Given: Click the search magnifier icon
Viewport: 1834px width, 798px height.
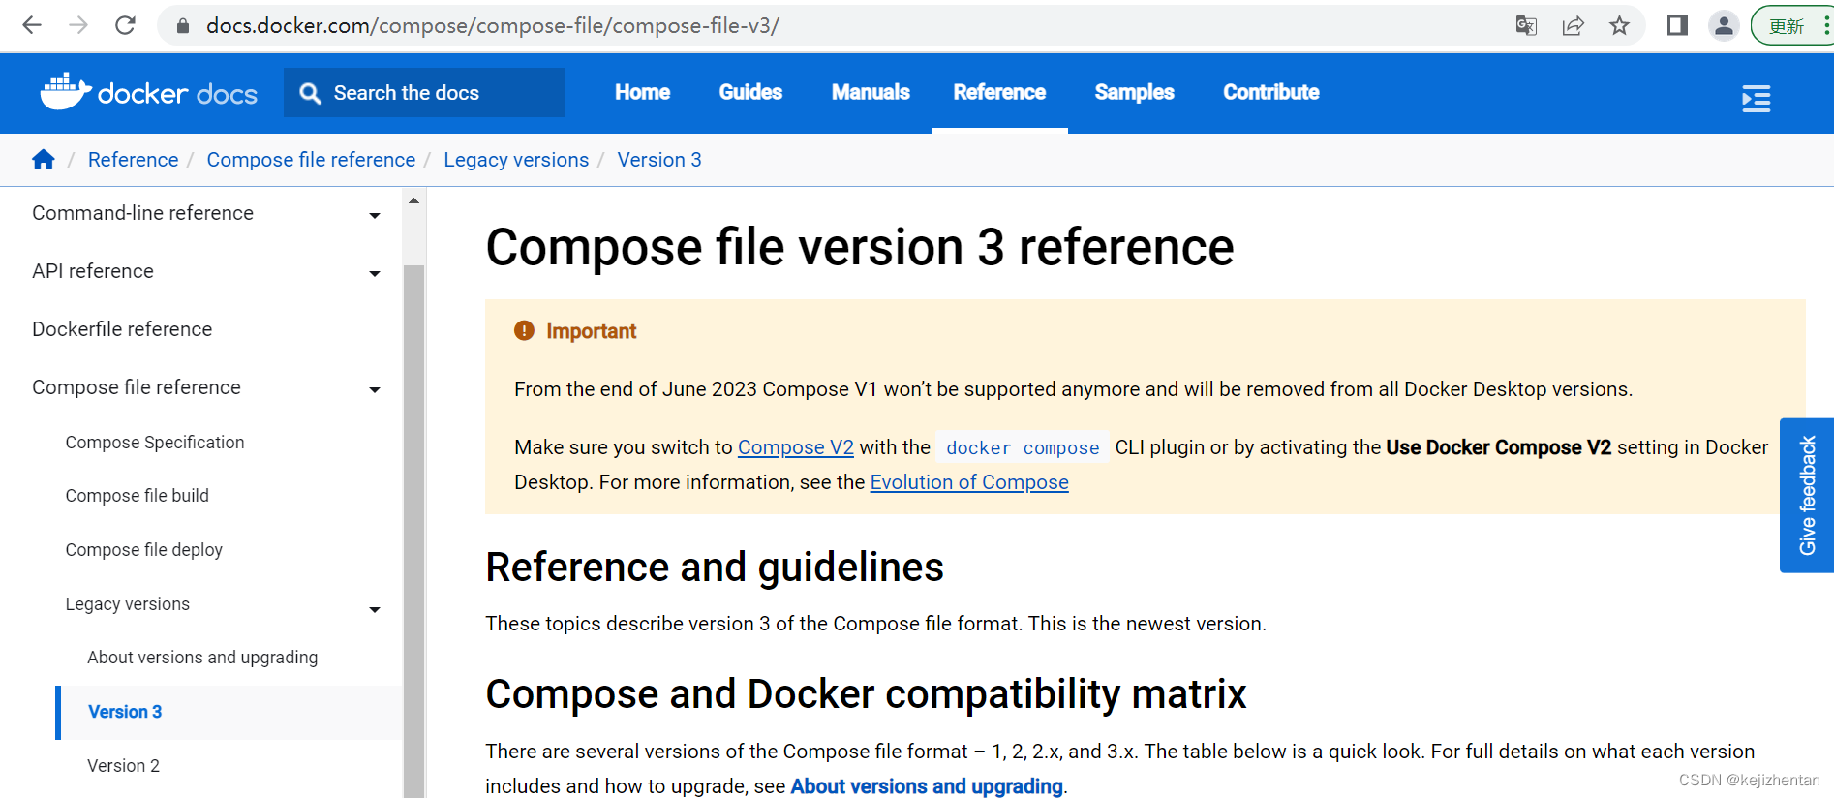Looking at the screenshot, I should pyautogui.click(x=310, y=93).
